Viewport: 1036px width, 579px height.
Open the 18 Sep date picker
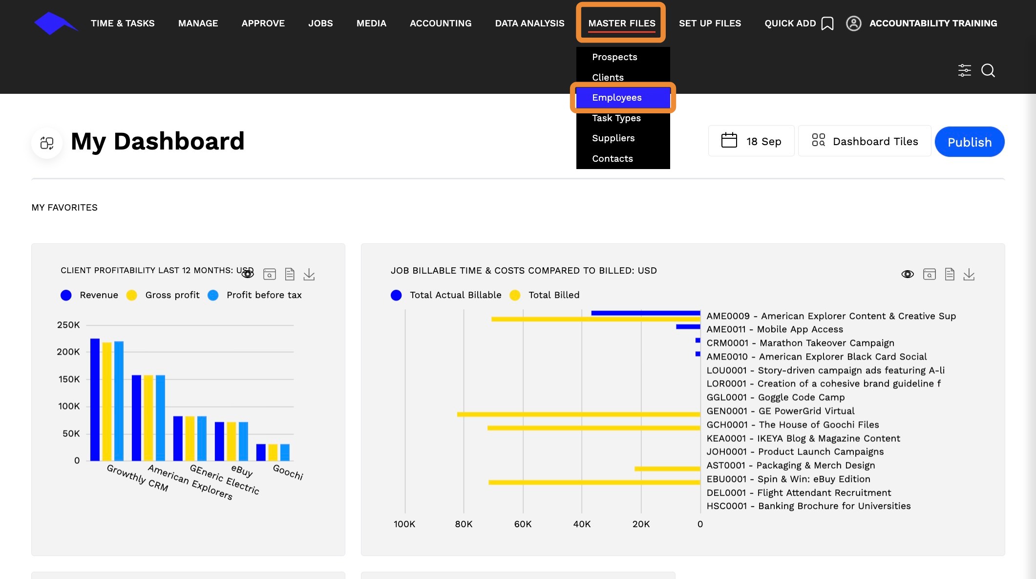pos(751,141)
